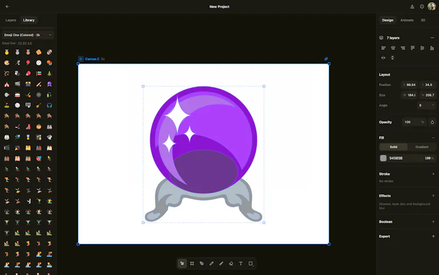Add an Effect with plus button
The width and height of the screenshot is (439, 275).
pos(433,196)
